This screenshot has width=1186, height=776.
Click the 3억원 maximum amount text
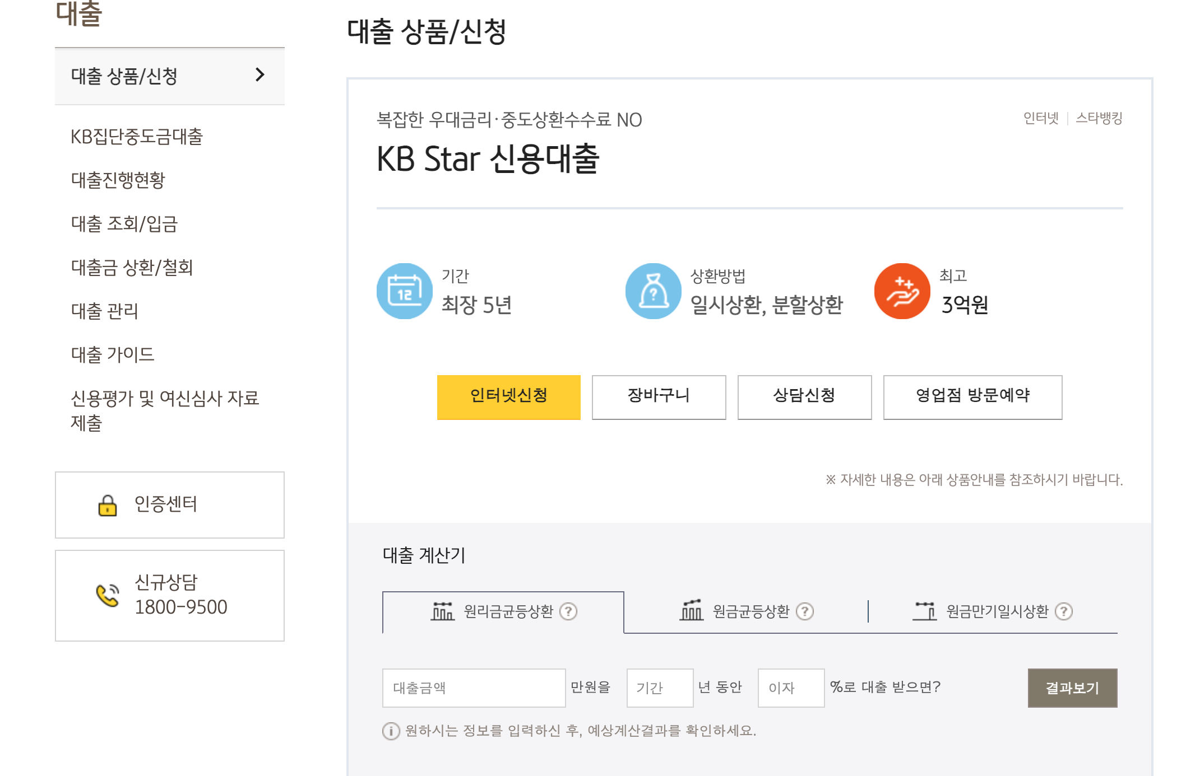[965, 305]
